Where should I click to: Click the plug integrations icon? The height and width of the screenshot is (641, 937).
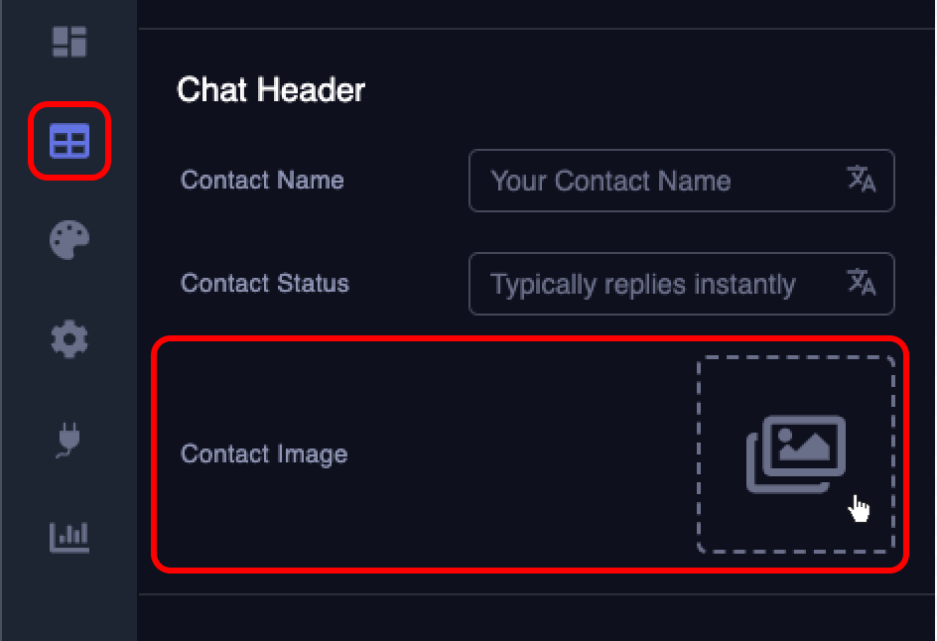click(x=69, y=440)
